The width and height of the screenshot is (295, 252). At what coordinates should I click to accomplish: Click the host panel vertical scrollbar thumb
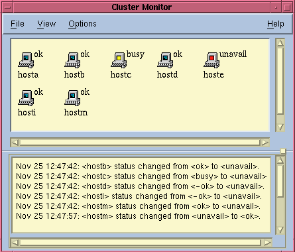click(280, 81)
